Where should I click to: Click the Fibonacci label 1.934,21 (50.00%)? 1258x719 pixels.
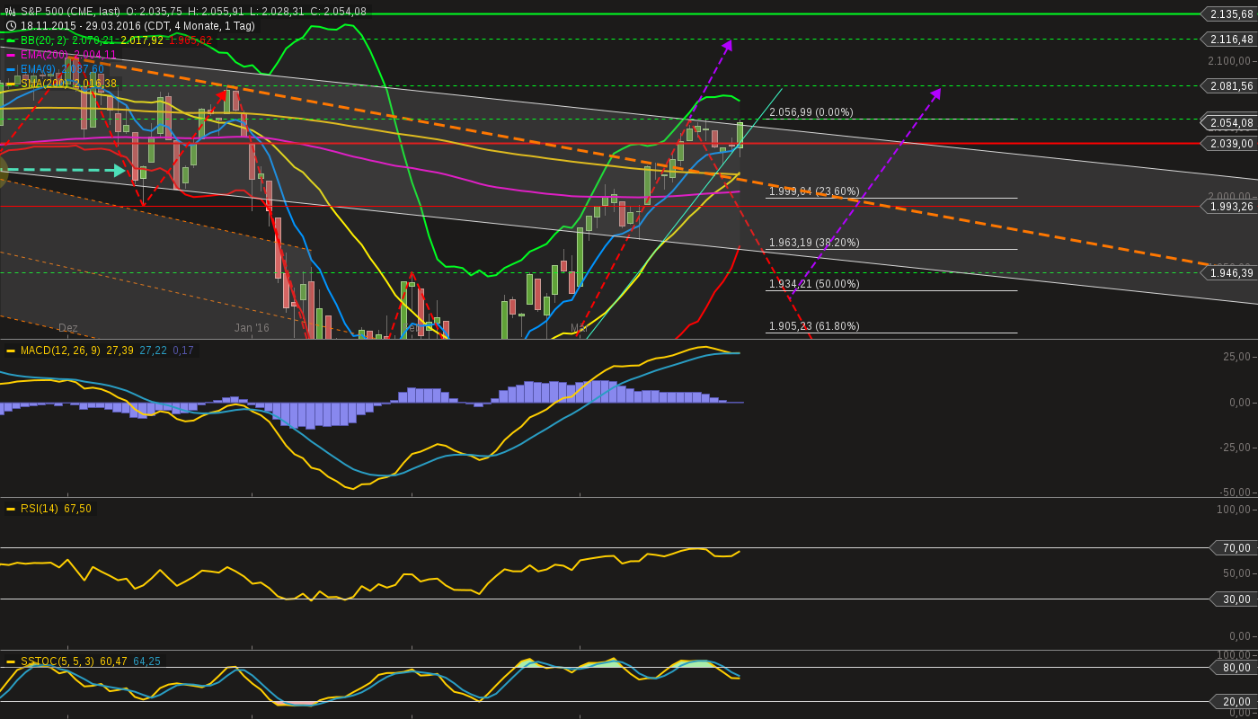814,284
